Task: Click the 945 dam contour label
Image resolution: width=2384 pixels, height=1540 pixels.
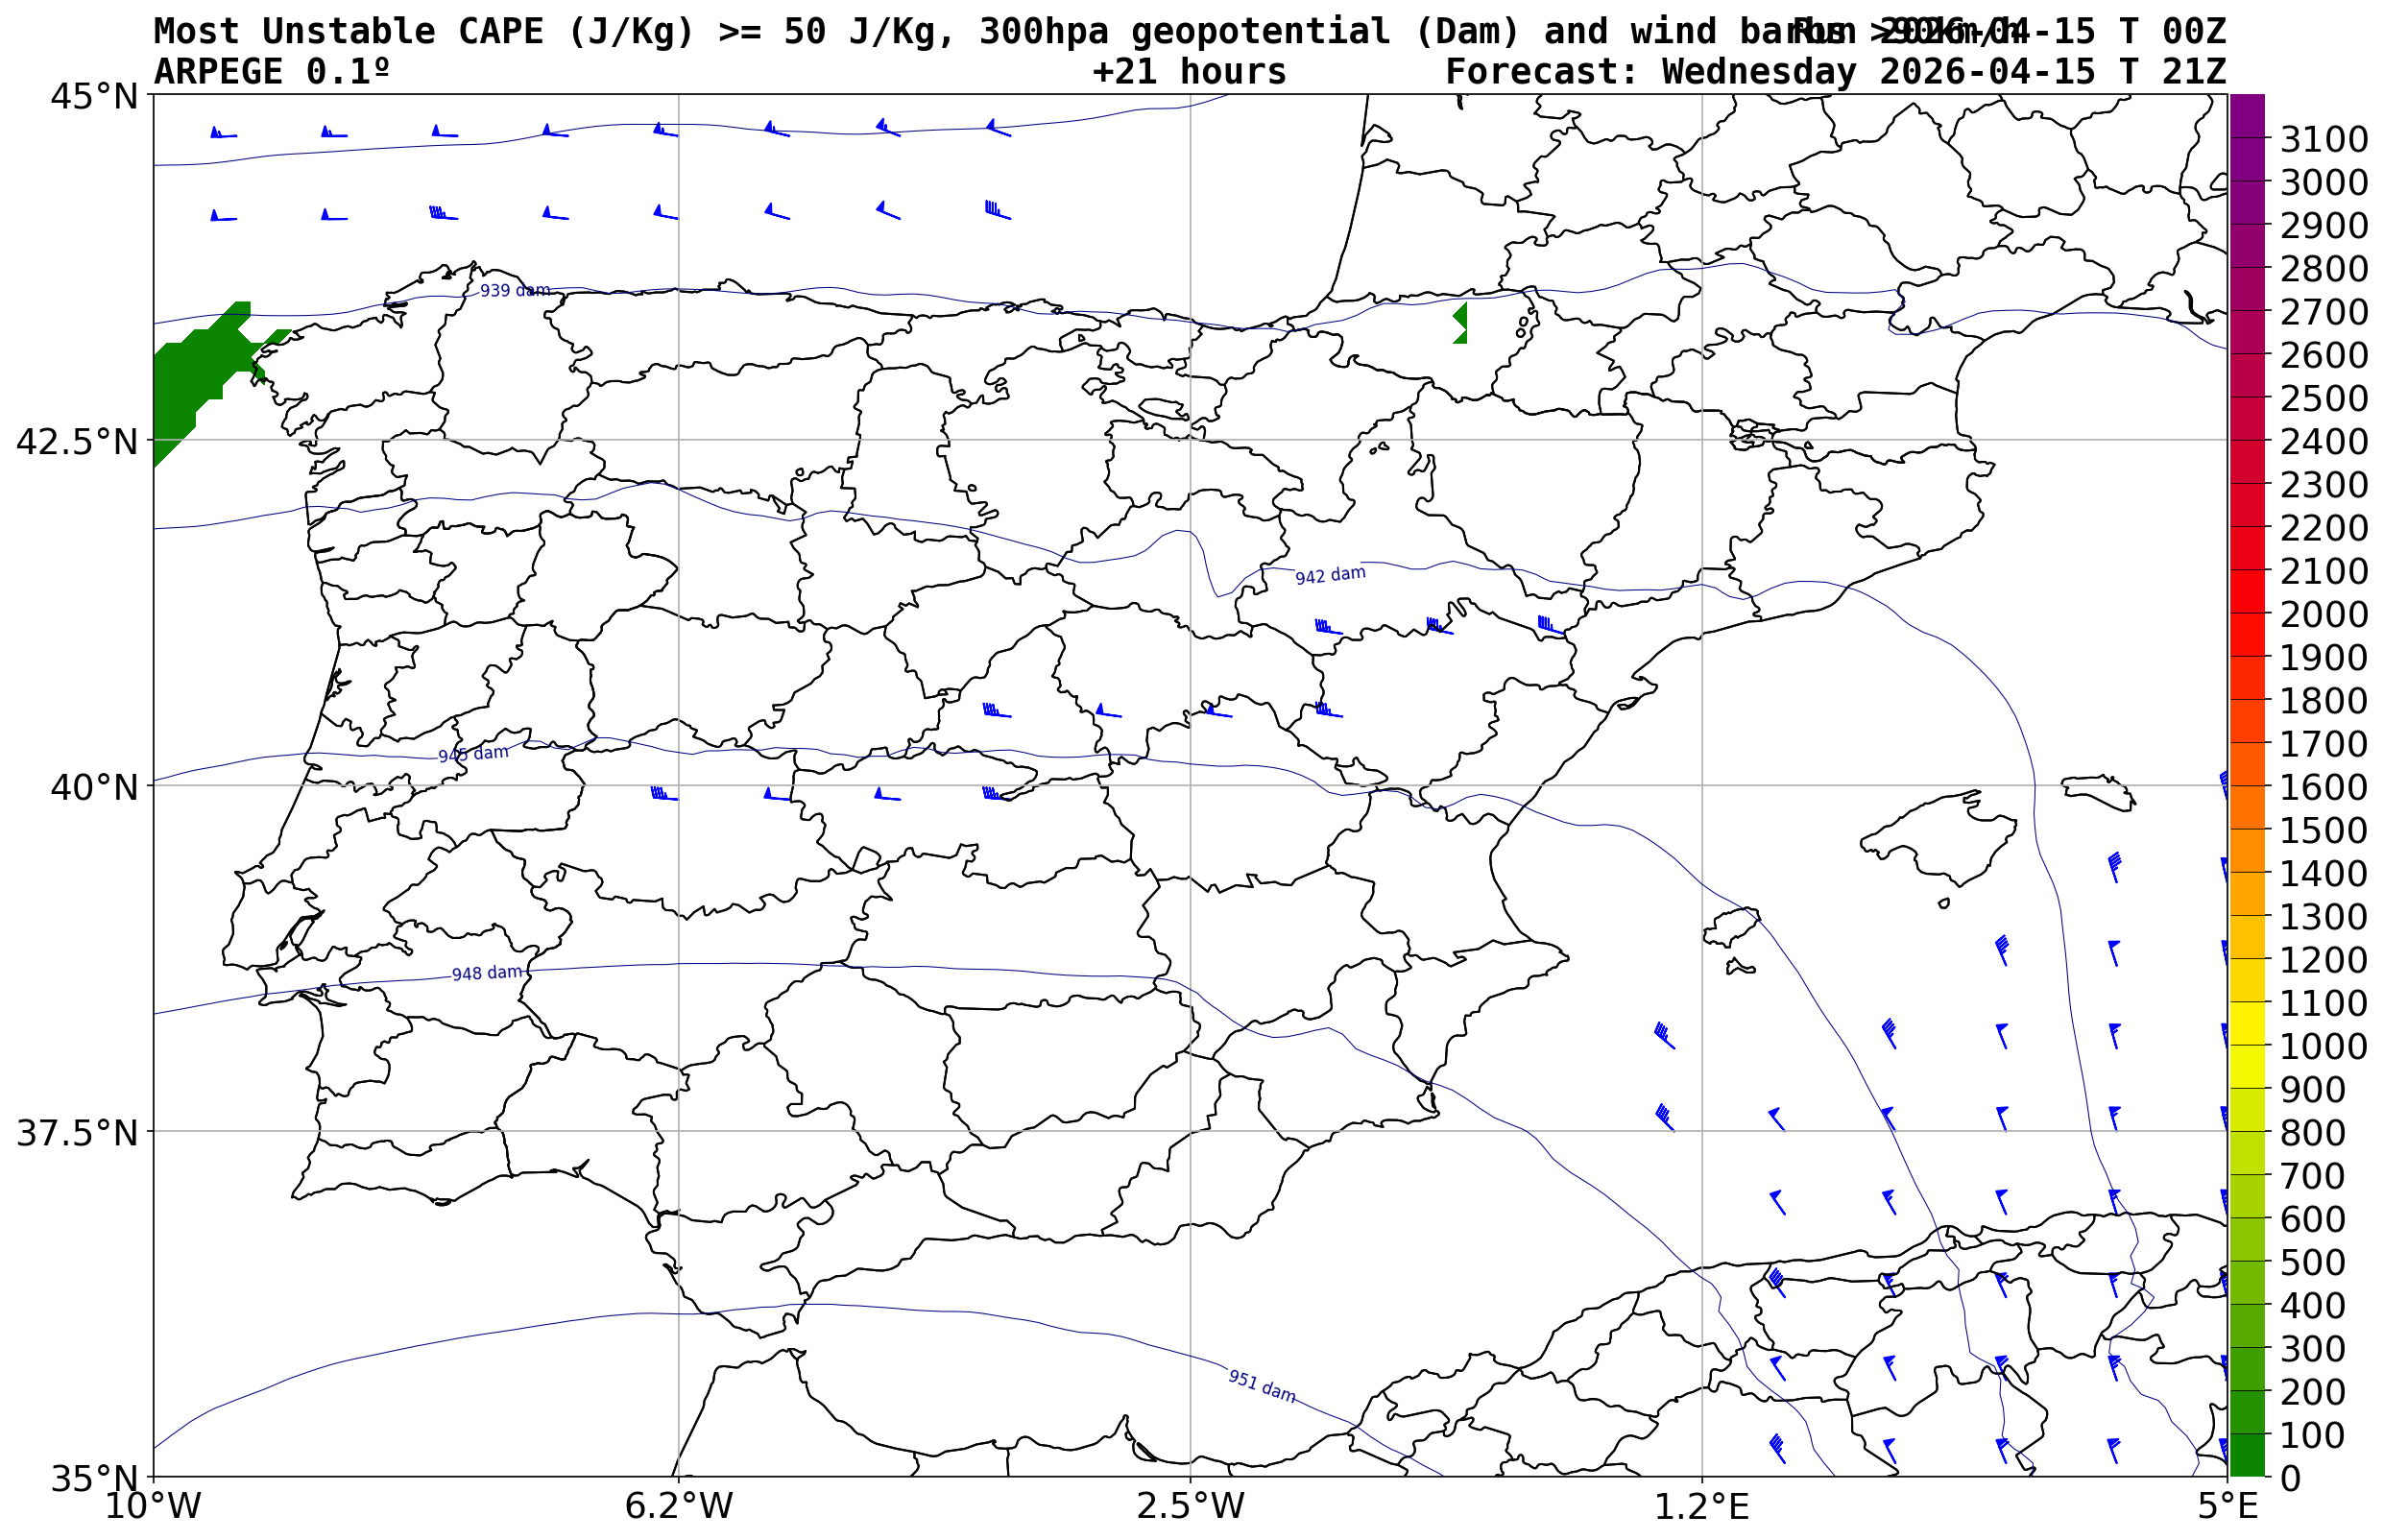Action: [x=473, y=754]
